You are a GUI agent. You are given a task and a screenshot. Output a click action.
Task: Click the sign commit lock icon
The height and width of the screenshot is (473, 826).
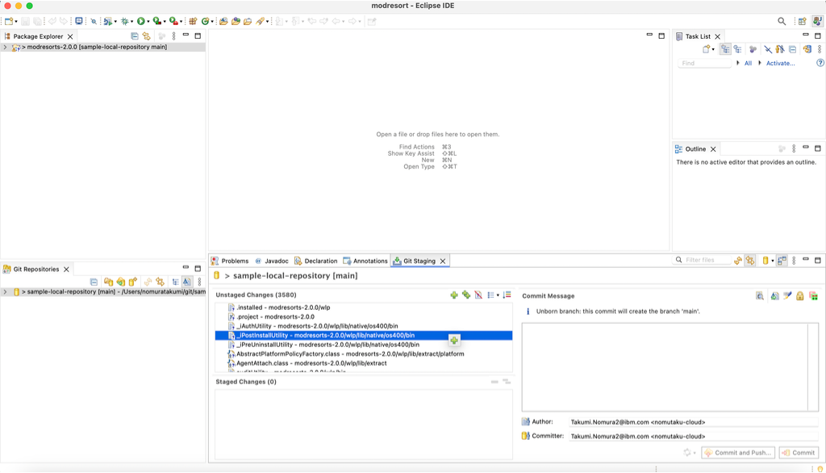799,295
